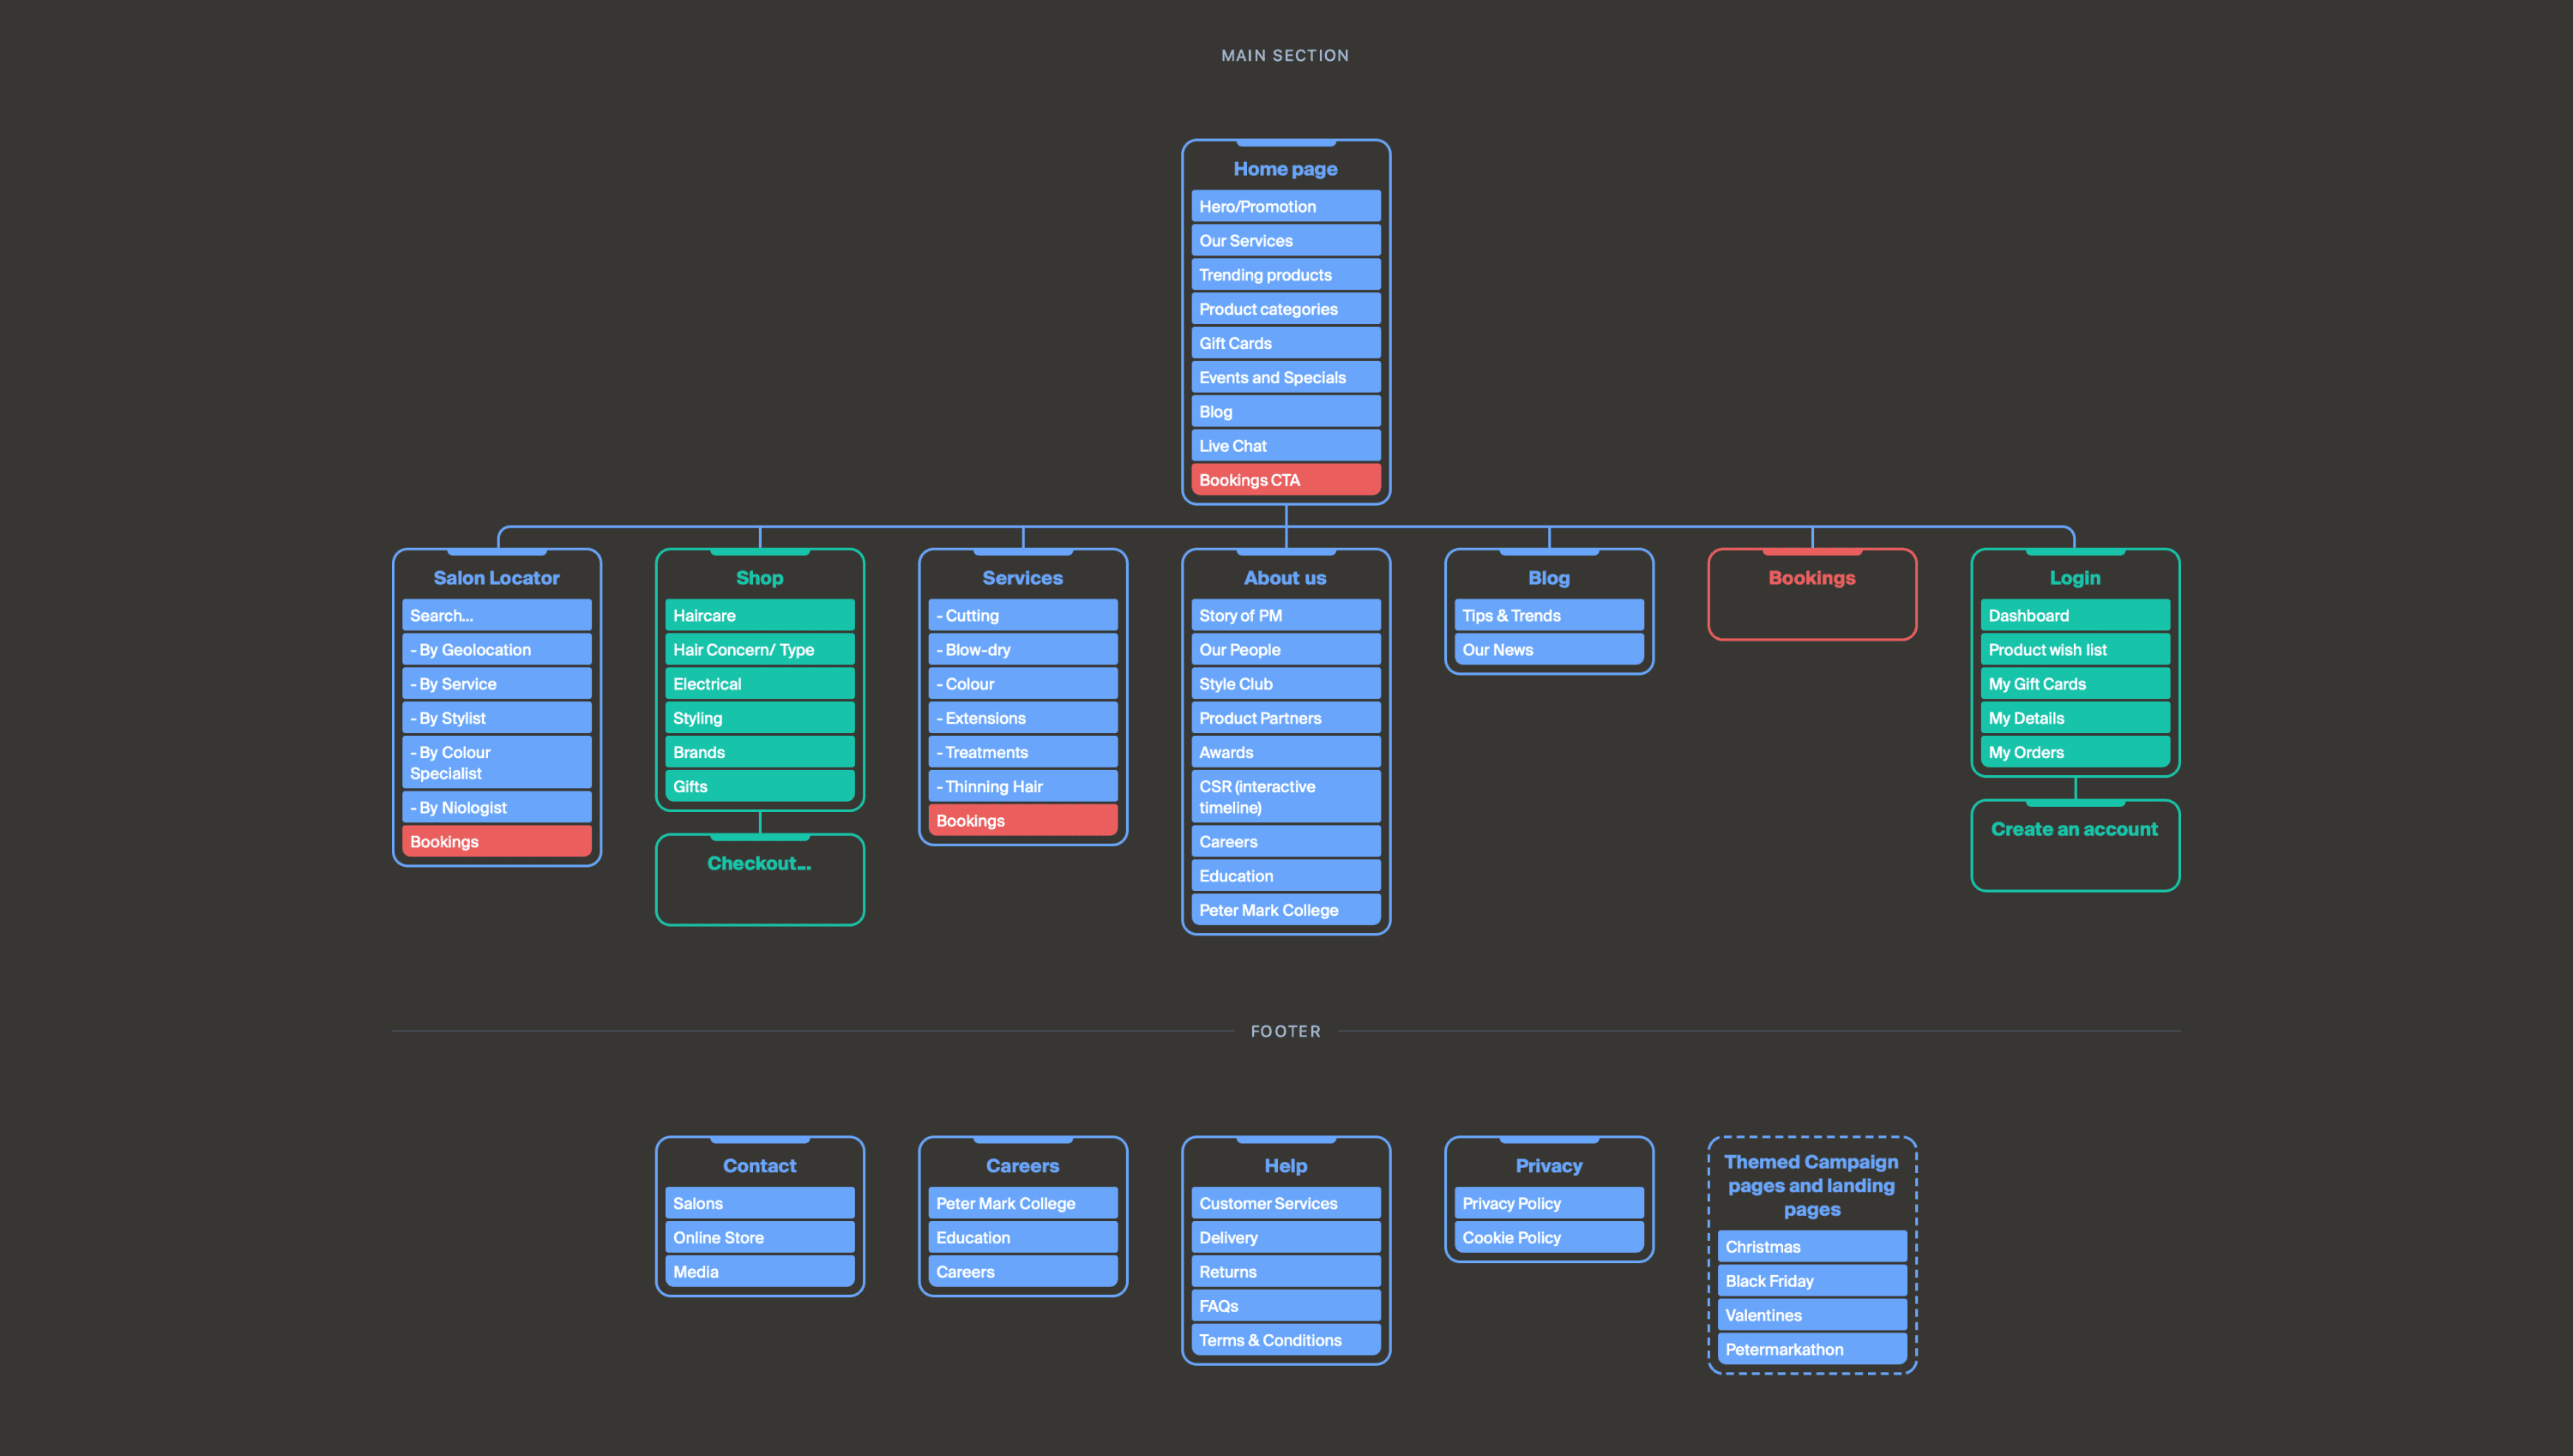Click the red Bookings item in Salon Locator

496,842
